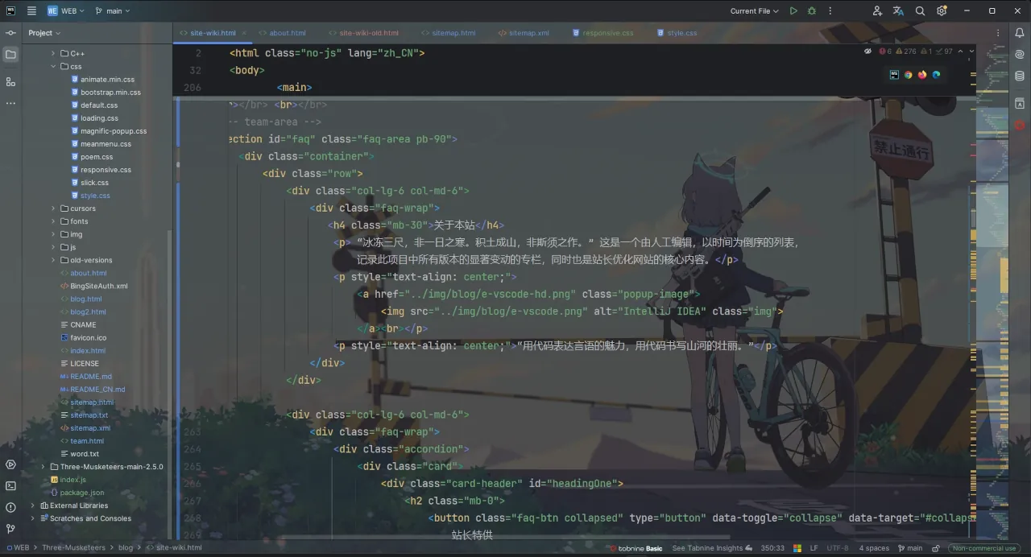Preview the page in Chrome

pos(908,75)
